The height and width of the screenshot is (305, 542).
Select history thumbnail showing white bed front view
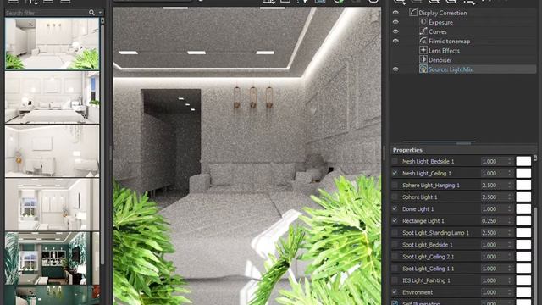pyautogui.click(x=53, y=97)
